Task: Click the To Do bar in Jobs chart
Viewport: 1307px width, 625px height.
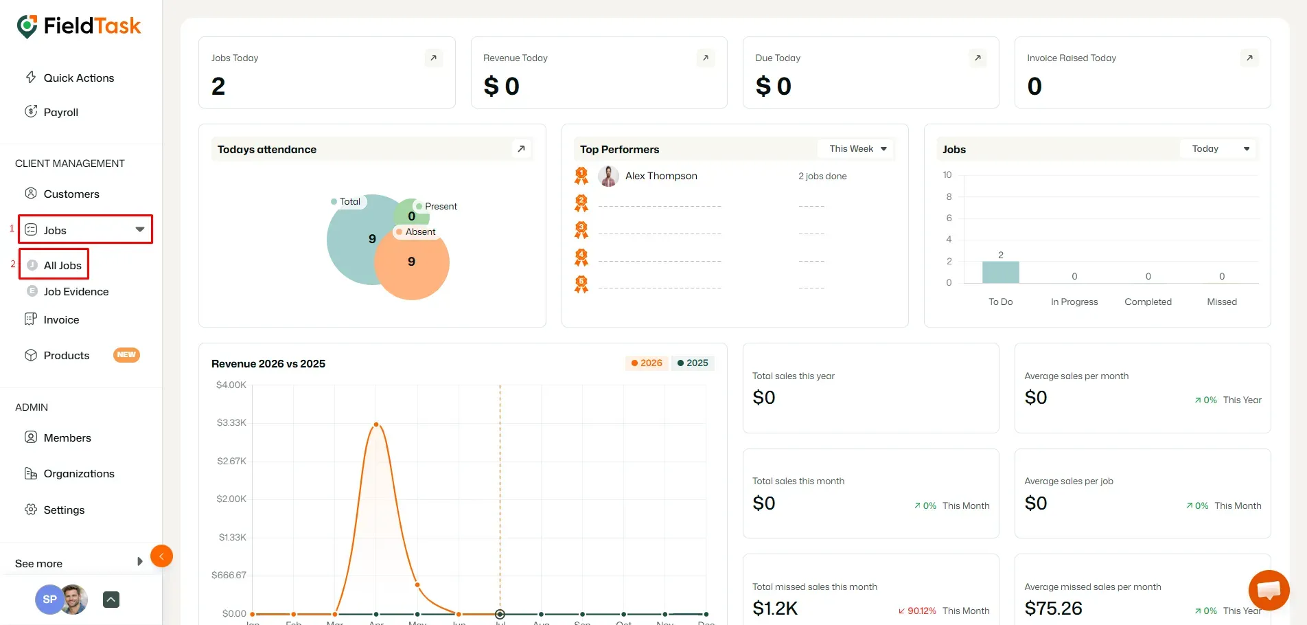Action: [1001, 272]
